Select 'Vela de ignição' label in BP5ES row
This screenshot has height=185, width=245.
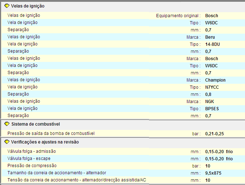coord(23,109)
